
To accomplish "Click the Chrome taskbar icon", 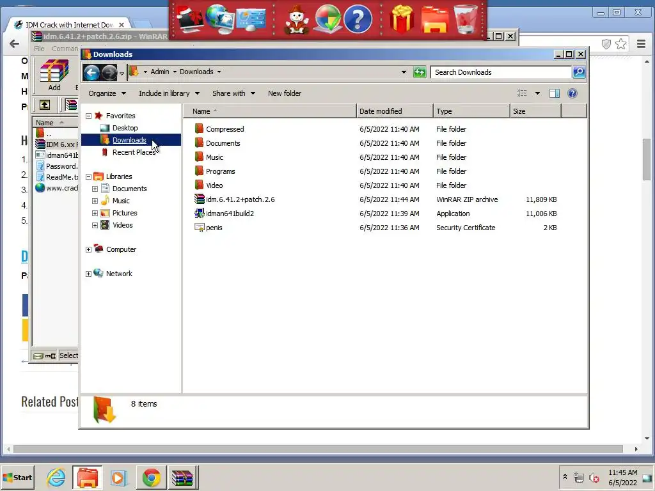I will (x=151, y=478).
